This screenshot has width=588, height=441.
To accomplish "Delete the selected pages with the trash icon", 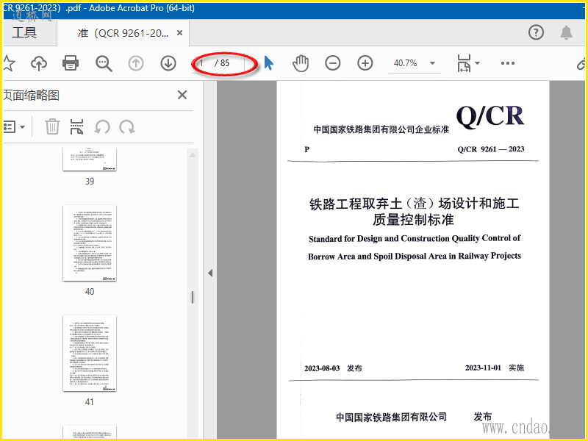I will click(x=52, y=126).
